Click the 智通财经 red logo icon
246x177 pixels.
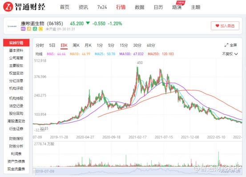pyautogui.click(x=8, y=7)
